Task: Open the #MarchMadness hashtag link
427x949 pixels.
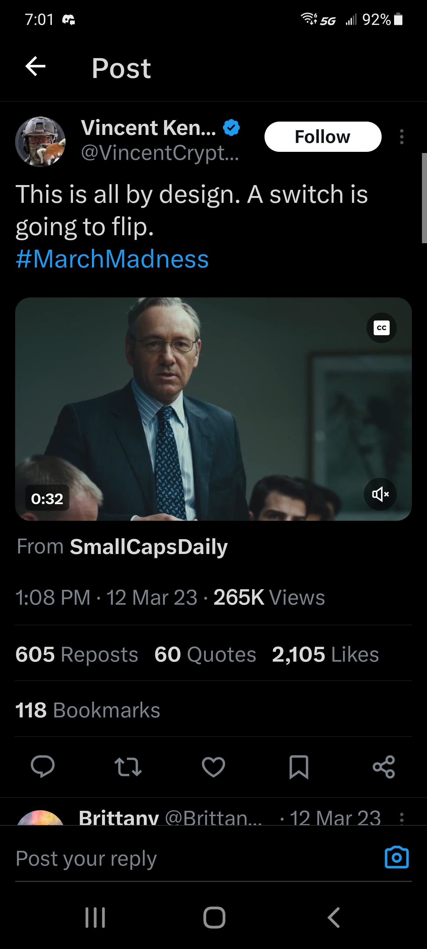Action: point(112,259)
